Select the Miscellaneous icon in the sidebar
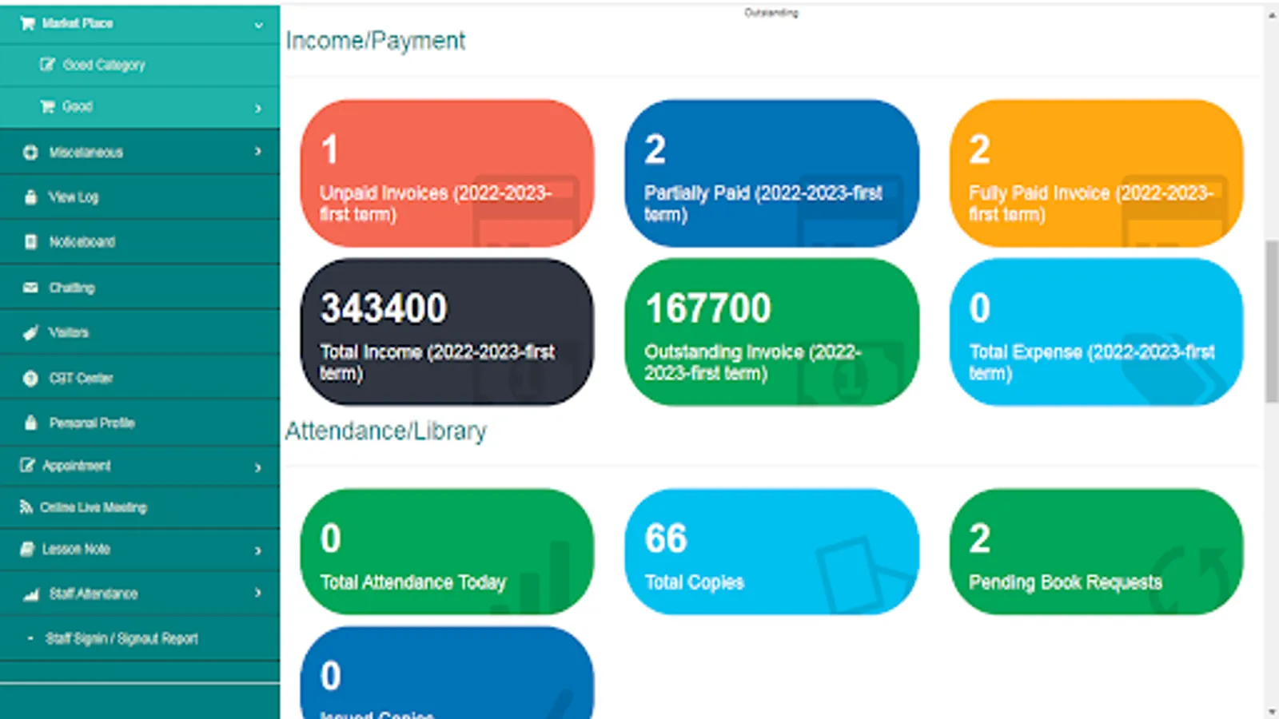Image resolution: width=1279 pixels, height=719 pixels. point(30,152)
